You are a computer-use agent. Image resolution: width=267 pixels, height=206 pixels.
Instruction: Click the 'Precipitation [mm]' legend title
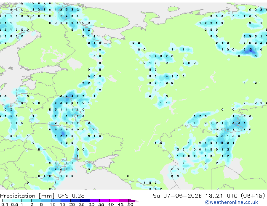click(x=27, y=196)
